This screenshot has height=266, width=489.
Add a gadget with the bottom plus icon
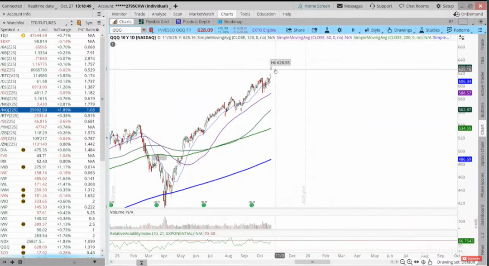[12, 262]
